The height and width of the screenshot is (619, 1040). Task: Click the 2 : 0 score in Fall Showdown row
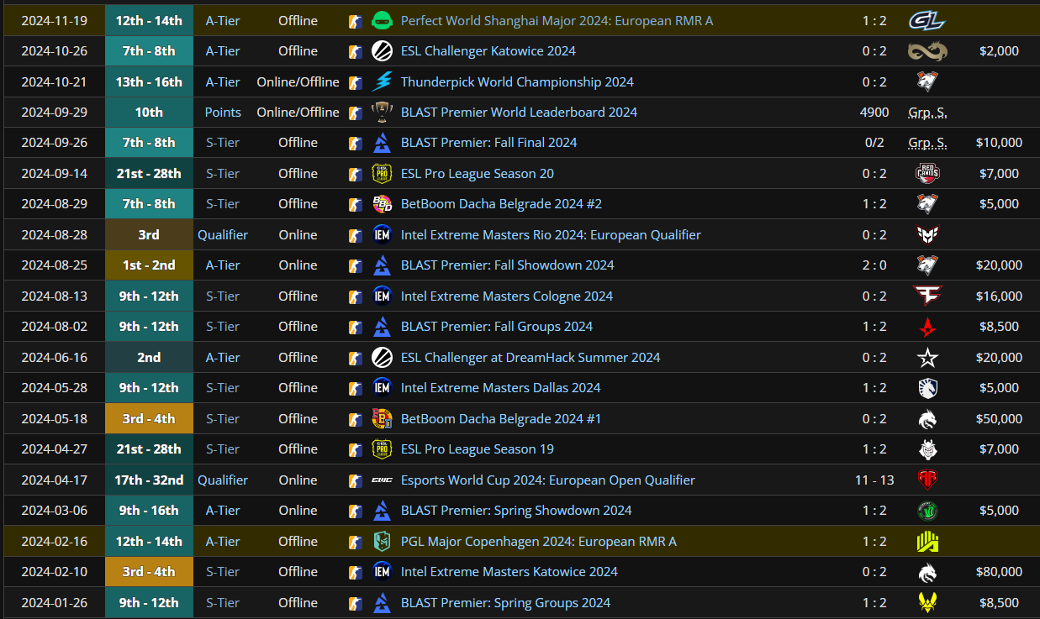pos(874,265)
